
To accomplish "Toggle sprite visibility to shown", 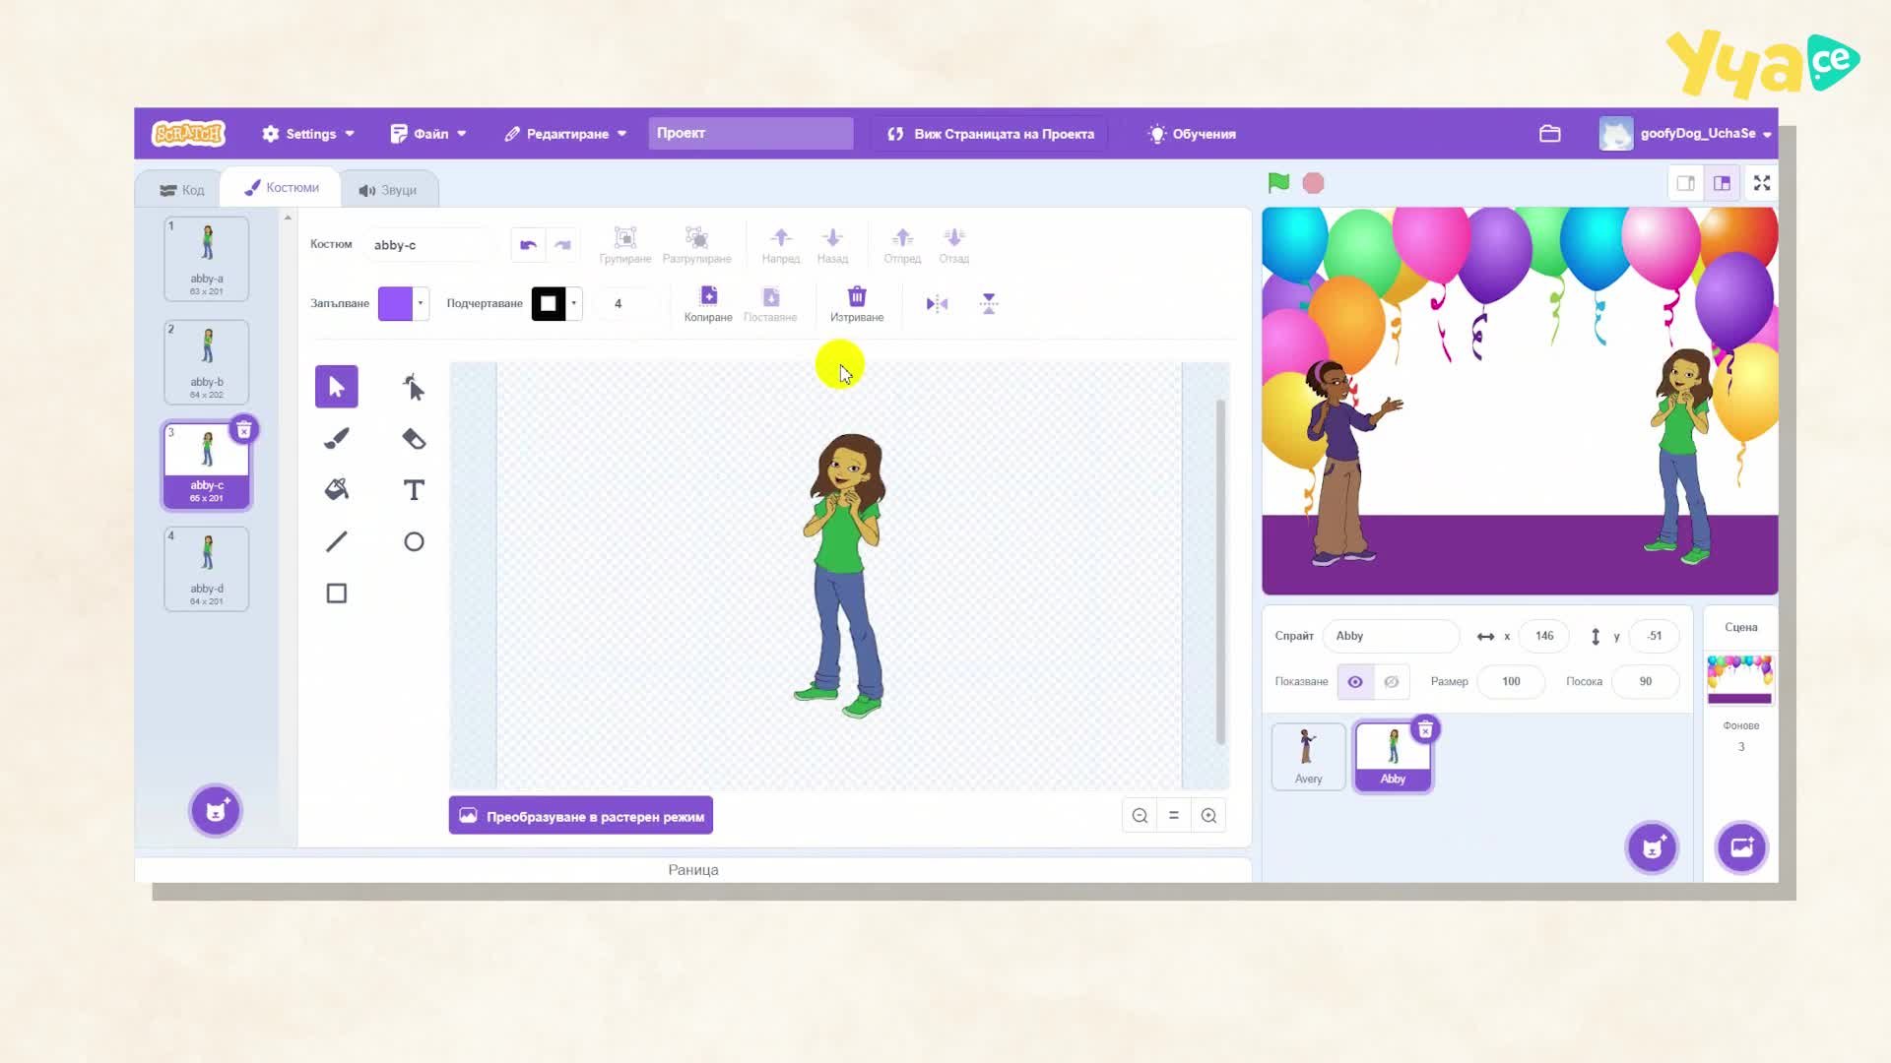I will point(1355,681).
